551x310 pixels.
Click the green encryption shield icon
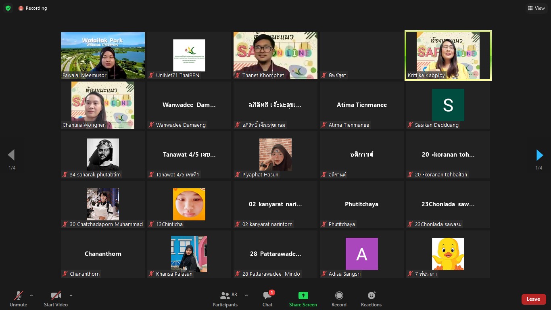pyautogui.click(x=8, y=8)
